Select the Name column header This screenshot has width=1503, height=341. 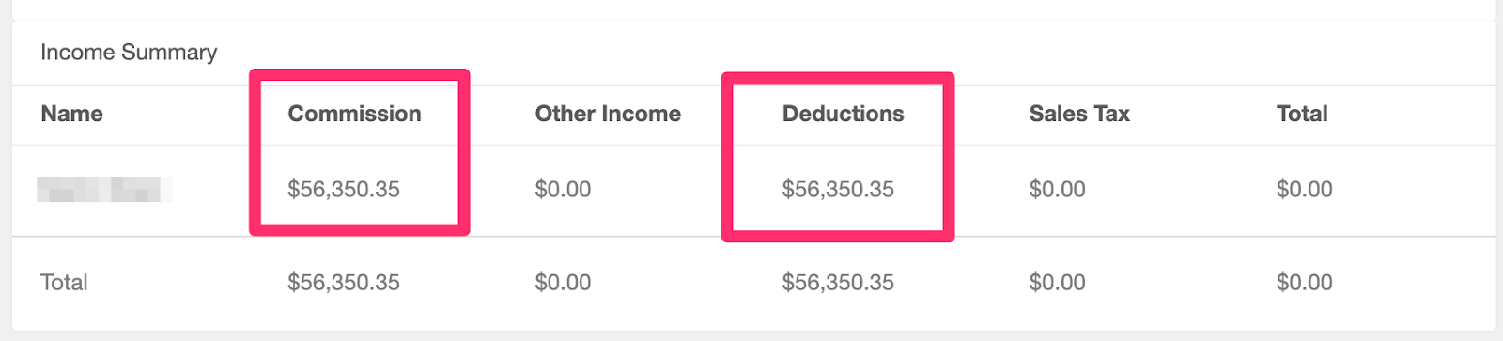coord(72,114)
